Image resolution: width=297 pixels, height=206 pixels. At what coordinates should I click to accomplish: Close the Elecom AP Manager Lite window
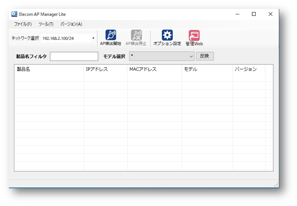tap(270, 14)
